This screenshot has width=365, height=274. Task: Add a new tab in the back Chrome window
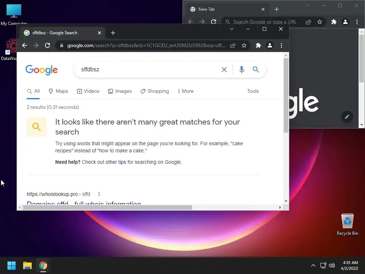277,9
